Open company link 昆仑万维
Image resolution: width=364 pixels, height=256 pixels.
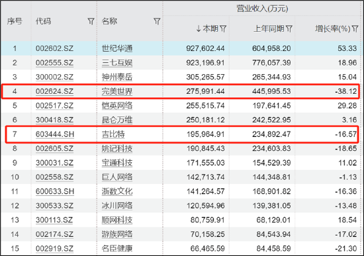117,120
